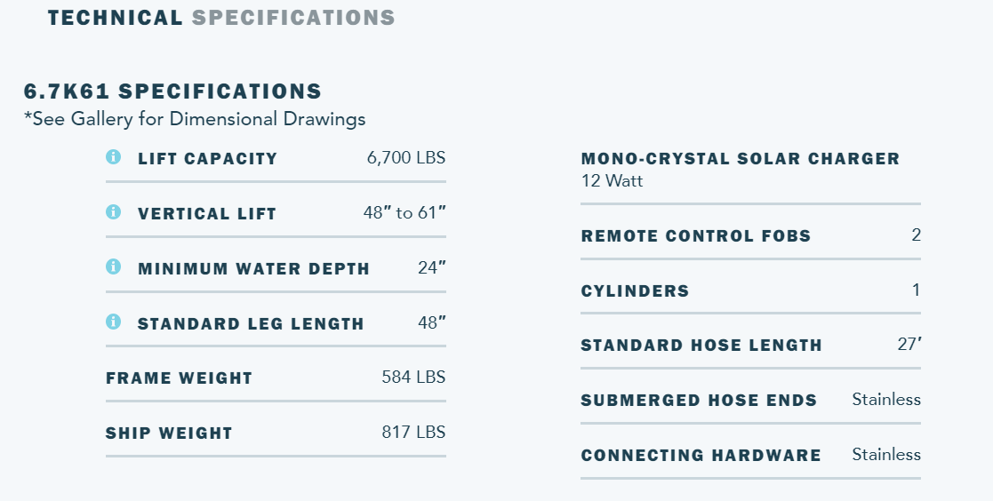Click the Standard Hose Length label

coord(701,346)
